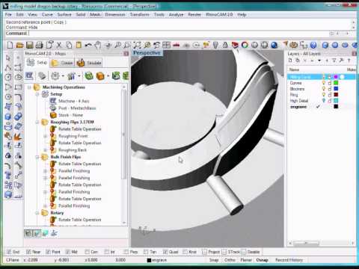Toggle the Planar status bar button
Screen dimensions: 359x269
(246, 260)
